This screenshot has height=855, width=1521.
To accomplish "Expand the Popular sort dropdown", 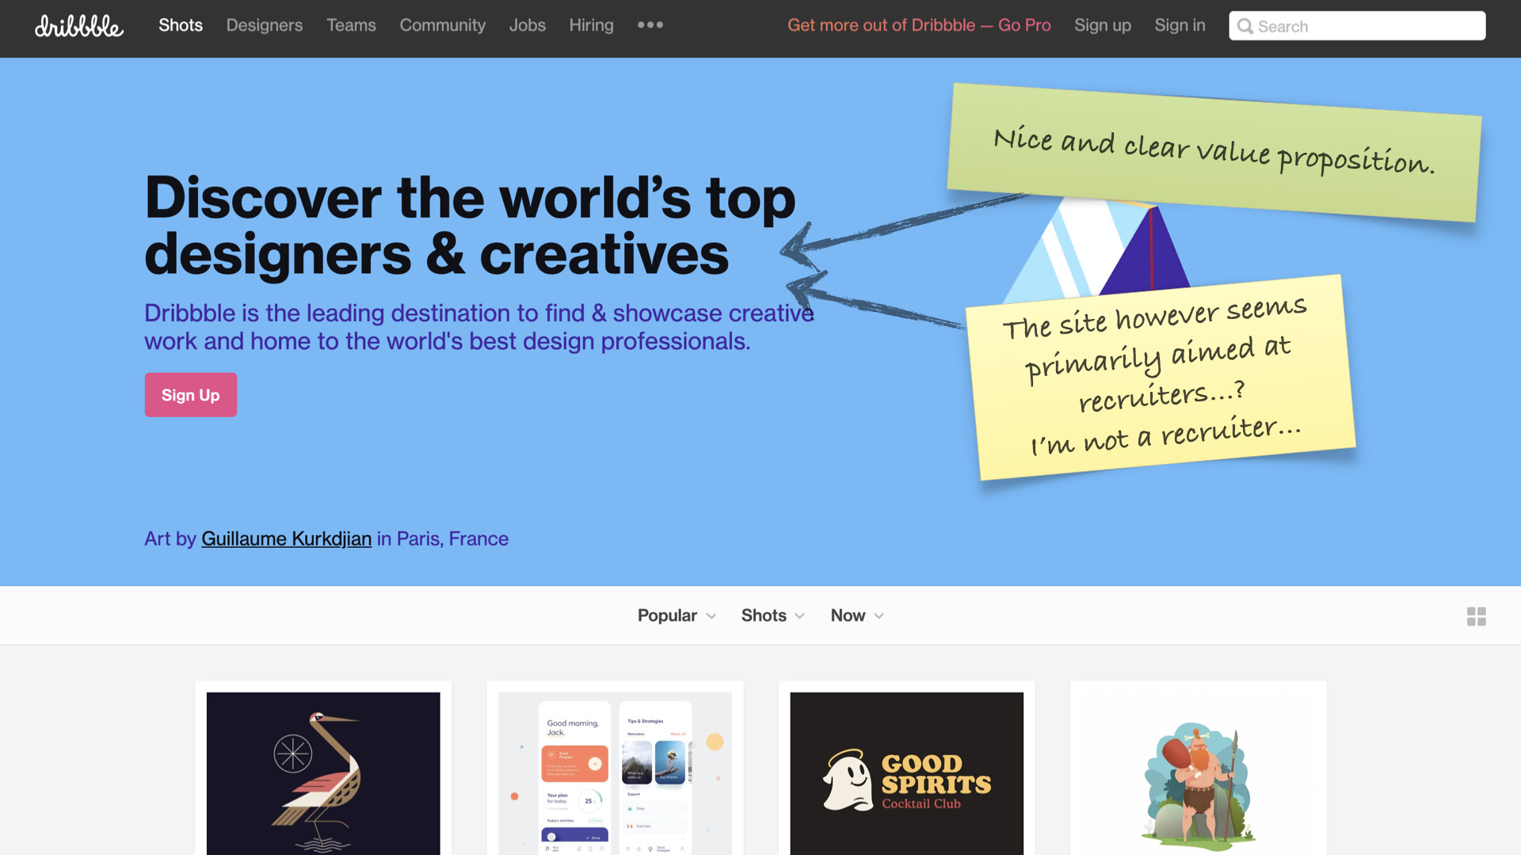I will (x=677, y=615).
